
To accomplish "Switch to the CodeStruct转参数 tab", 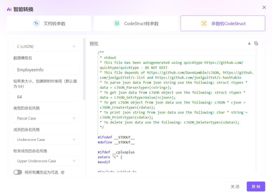I will (x=136, y=23).
